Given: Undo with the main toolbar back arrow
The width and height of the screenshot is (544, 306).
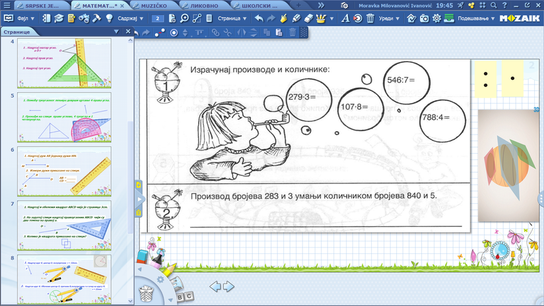Looking at the screenshot, I should (259, 18).
